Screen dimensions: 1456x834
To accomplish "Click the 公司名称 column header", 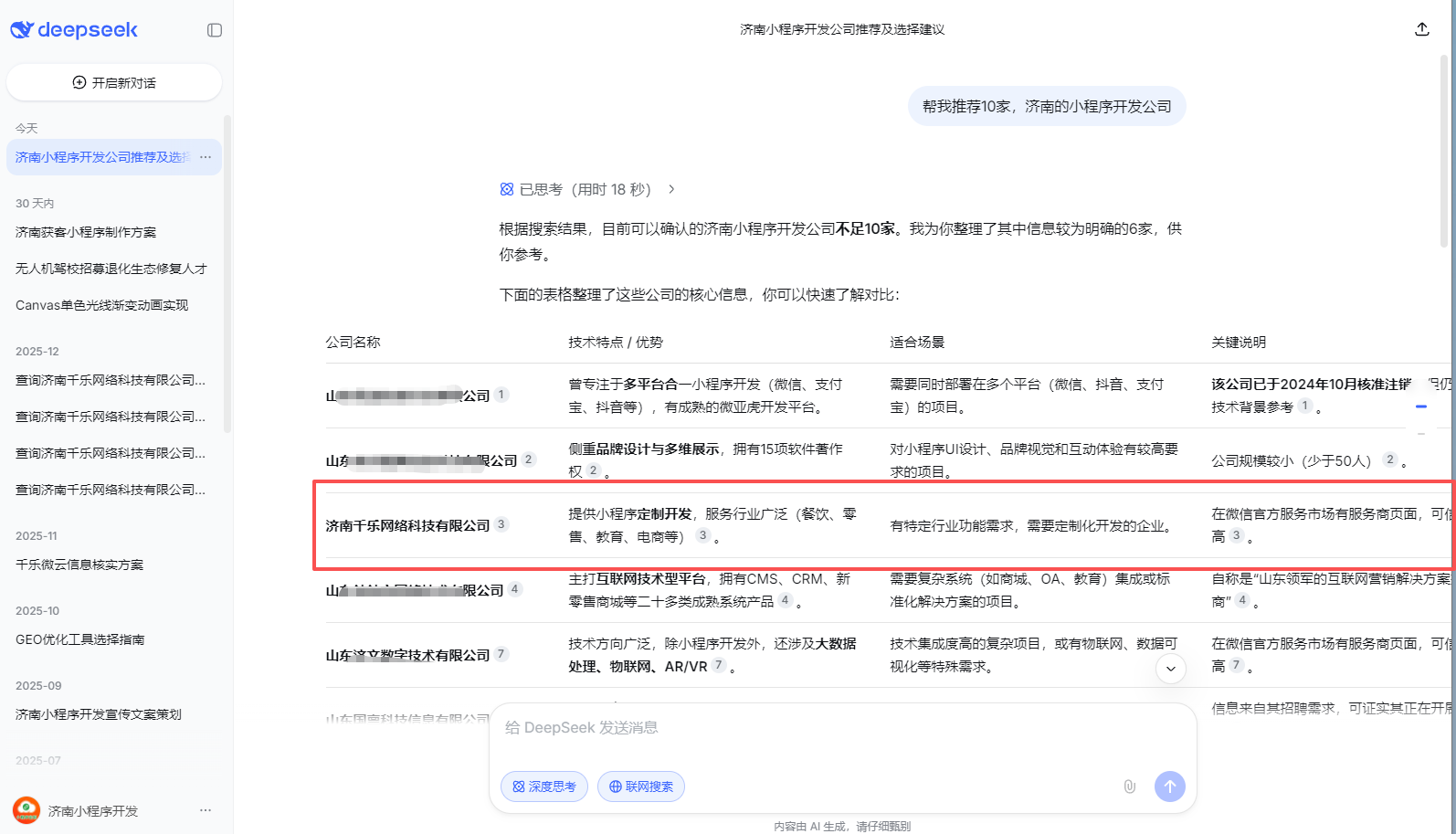I will [x=353, y=342].
